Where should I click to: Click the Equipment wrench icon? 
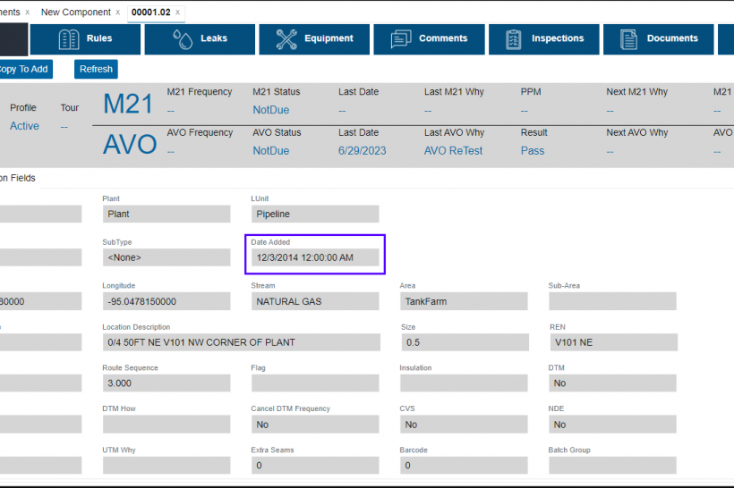(x=286, y=39)
